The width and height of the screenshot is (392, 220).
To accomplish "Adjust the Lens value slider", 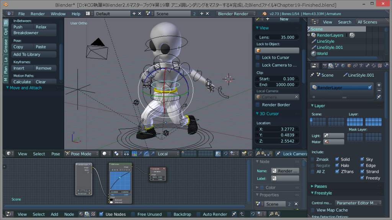I will 277,37.
